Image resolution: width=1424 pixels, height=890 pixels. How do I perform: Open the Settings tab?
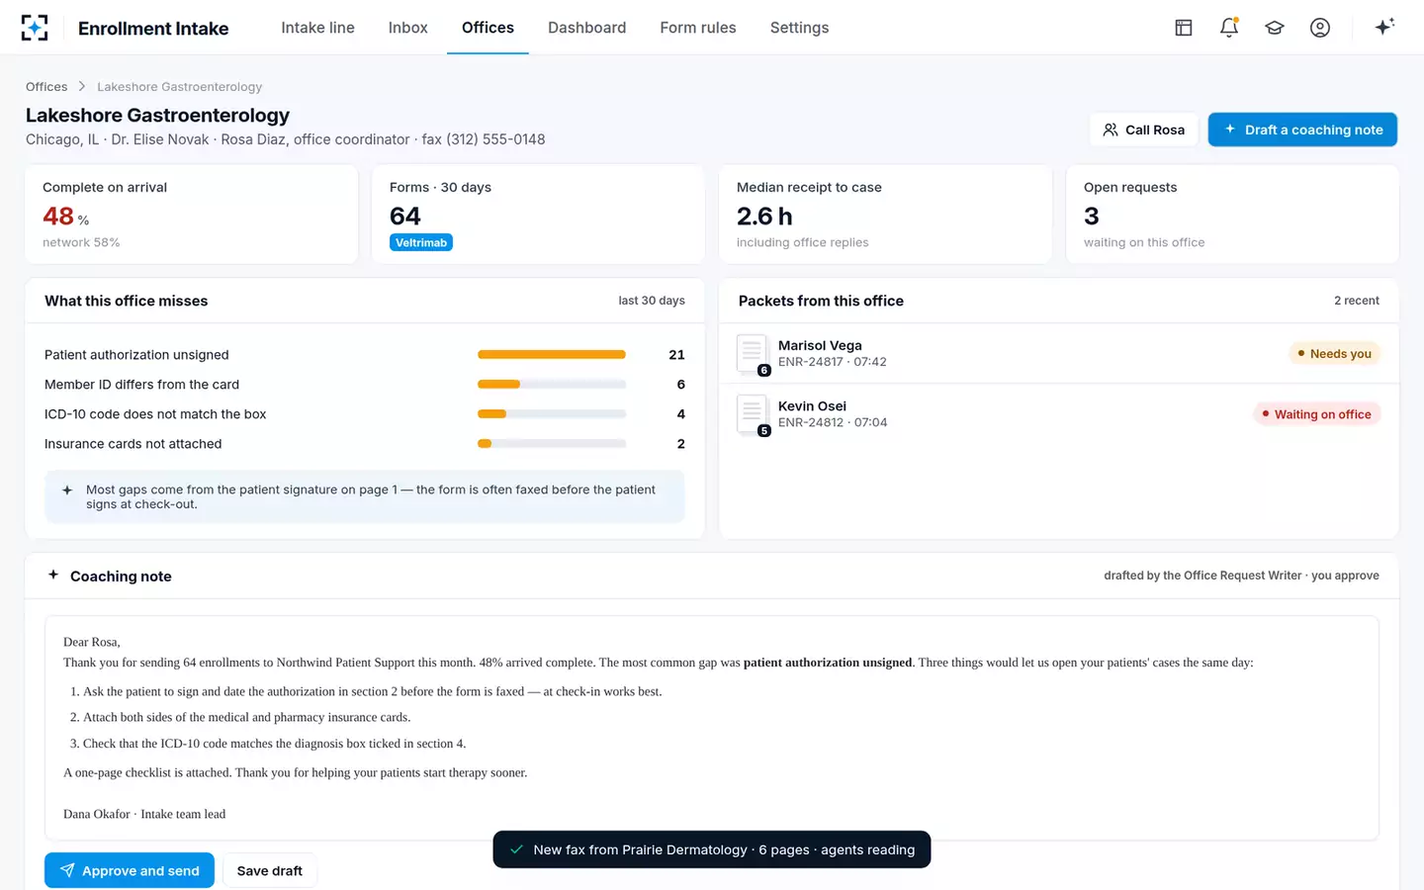799,28
